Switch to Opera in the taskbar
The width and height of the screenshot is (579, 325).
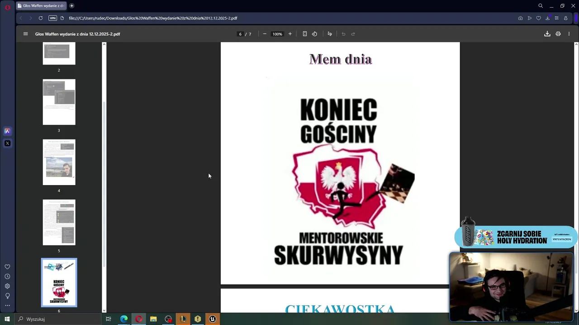click(138, 319)
